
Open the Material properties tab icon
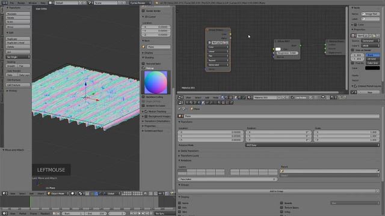click(219, 103)
